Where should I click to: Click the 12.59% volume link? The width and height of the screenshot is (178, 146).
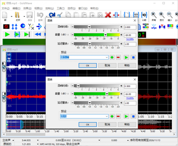pyautogui.click(x=130, y=39)
